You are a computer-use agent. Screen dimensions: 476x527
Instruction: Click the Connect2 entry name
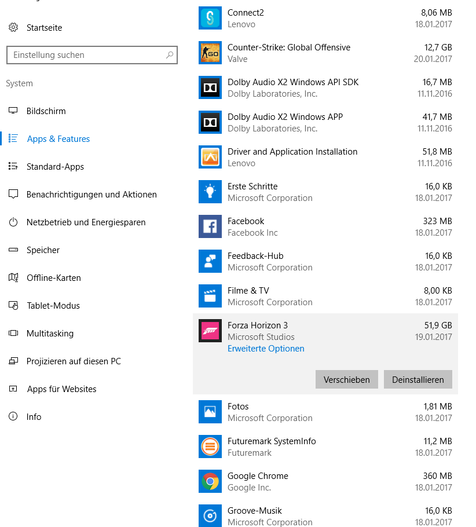pyautogui.click(x=246, y=13)
